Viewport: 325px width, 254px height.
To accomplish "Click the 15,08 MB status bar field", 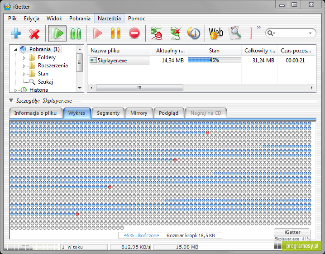I will point(176,247).
